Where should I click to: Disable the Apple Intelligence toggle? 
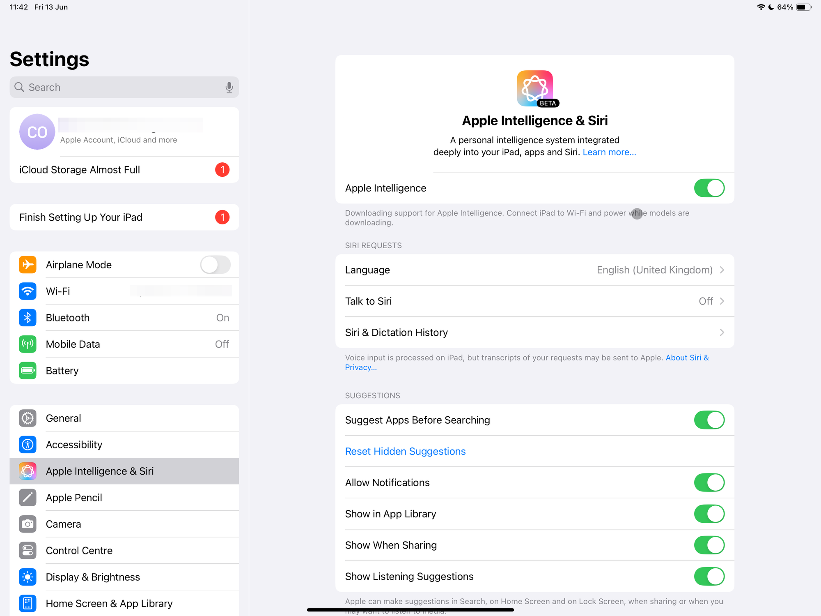coord(709,188)
